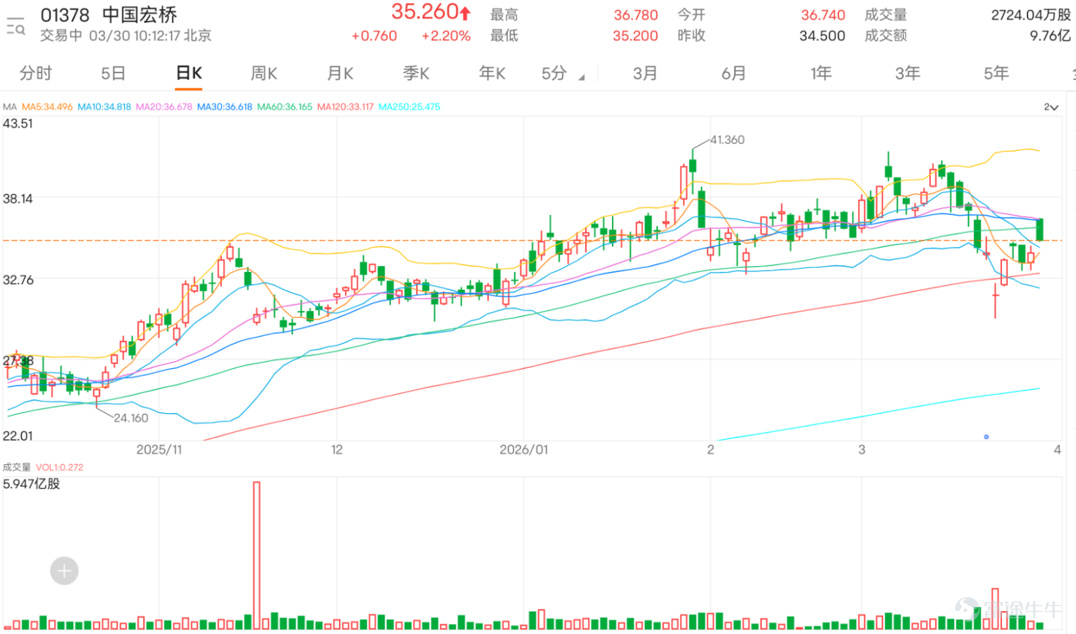Click the stock name 中国宏桥
The image size is (1076, 634).
pyautogui.click(x=140, y=15)
